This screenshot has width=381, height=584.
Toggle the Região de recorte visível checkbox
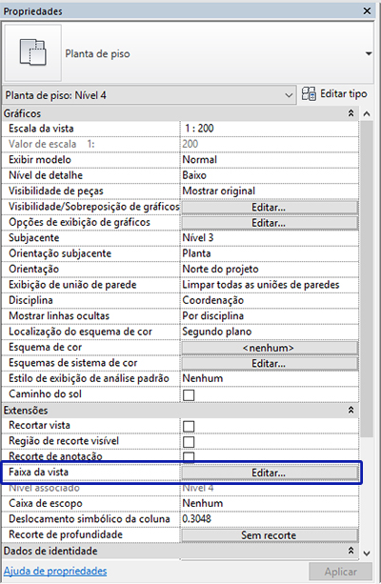tap(189, 442)
